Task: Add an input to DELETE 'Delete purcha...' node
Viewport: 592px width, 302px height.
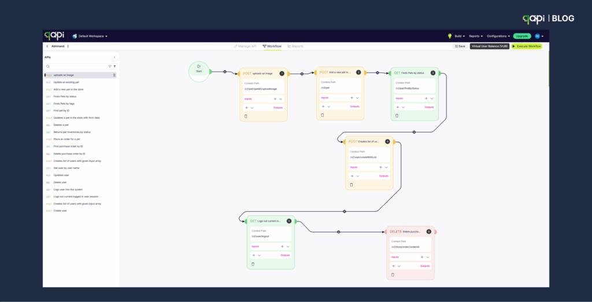Action: click(422, 257)
